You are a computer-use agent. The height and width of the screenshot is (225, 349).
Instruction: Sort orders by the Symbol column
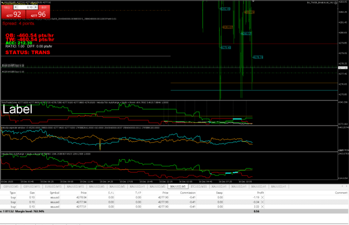coord(55,193)
